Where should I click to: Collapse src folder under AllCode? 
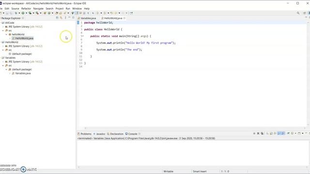3,30
